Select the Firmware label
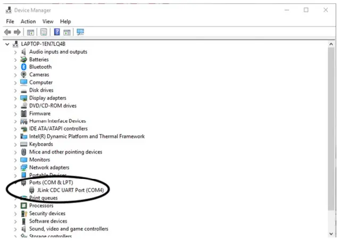Viewport: 339px width, 245px height. [40, 113]
